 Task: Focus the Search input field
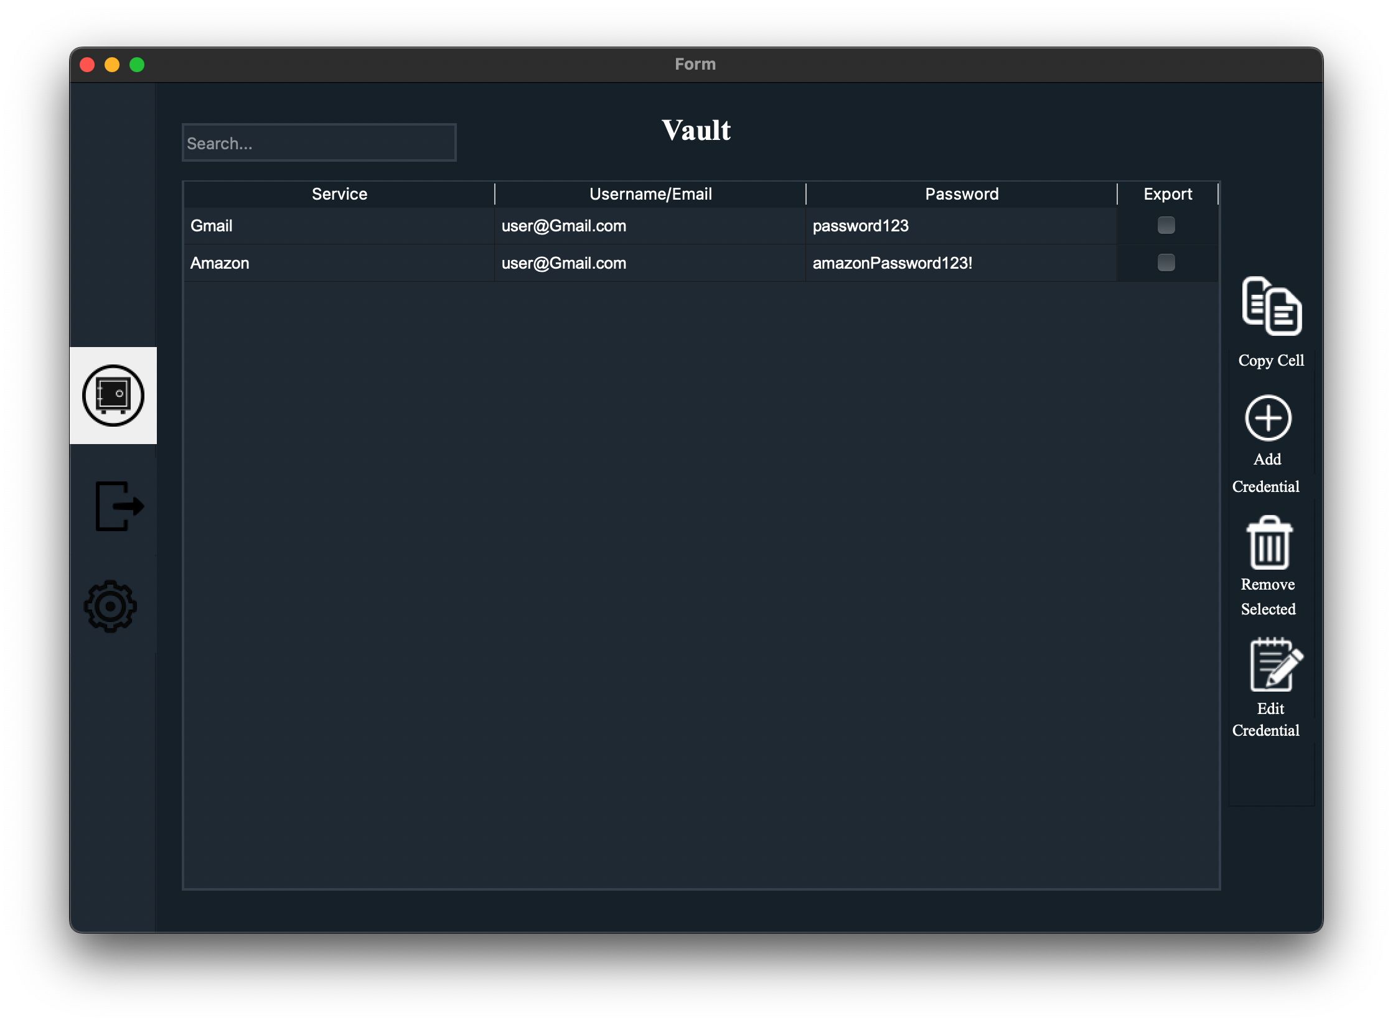pyautogui.click(x=319, y=143)
